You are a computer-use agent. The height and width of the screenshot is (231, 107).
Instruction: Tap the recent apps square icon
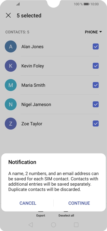point(76,225)
